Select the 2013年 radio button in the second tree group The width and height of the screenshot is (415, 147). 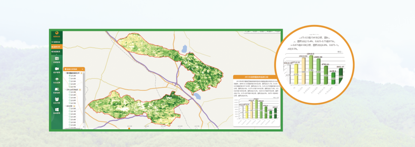click(70, 92)
